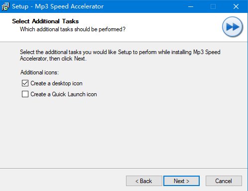Uncheck the Create a desktop icon checkbox
The width and height of the screenshot is (248, 191).
[25, 83]
